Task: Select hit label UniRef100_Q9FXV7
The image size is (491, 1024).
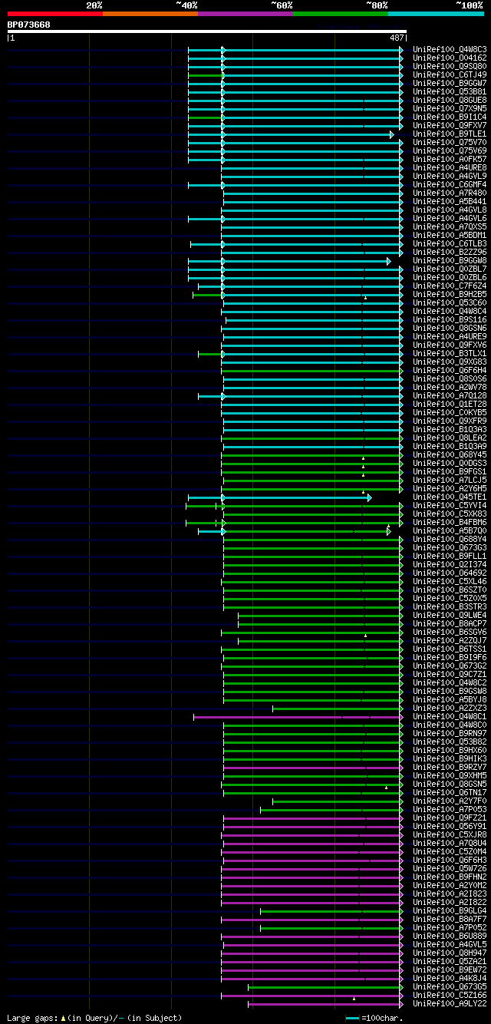Action: (x=450, y=125)
